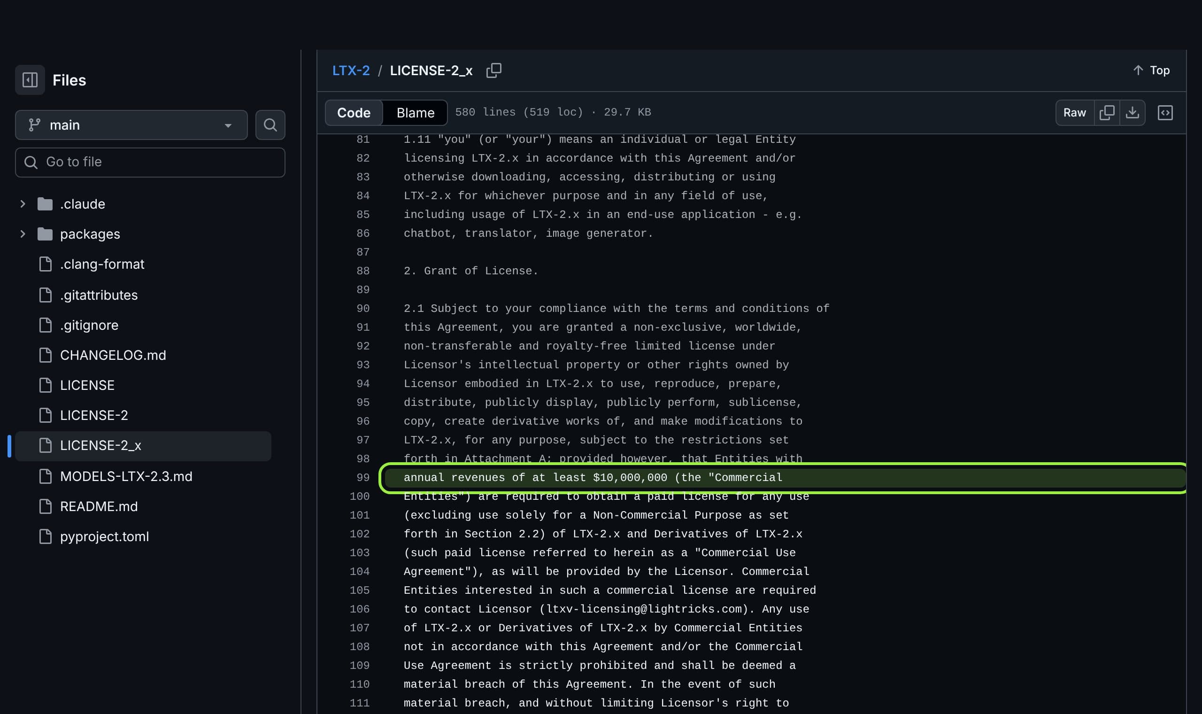Click the '580 lines (519 loc)' file info text
The image size is (1202, 714).
pos(519,112)
